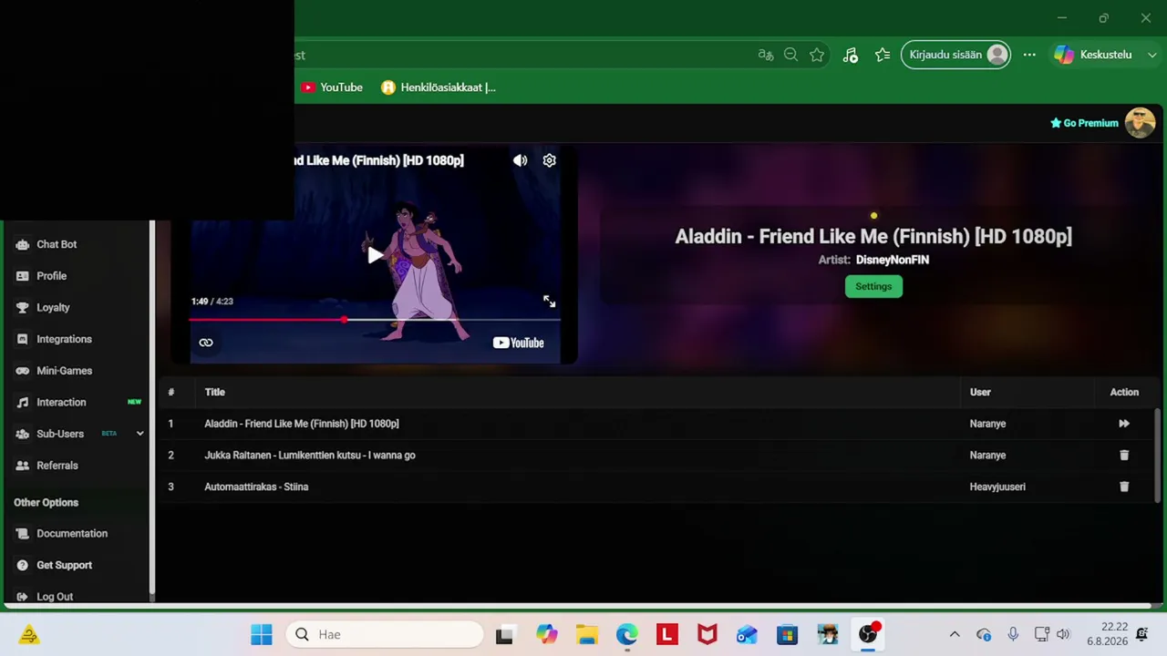Image resolution: width=1167 pixels, height=656 pixels.
Task: Open the taskbar volume control
Action: pyautogui.click(x=1063, y=634)
